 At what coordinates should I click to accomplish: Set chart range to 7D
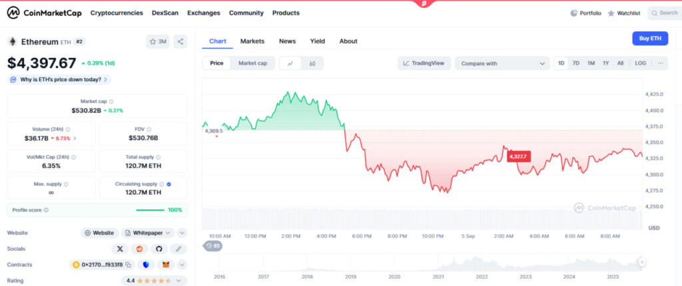click(x=576, y=63)
